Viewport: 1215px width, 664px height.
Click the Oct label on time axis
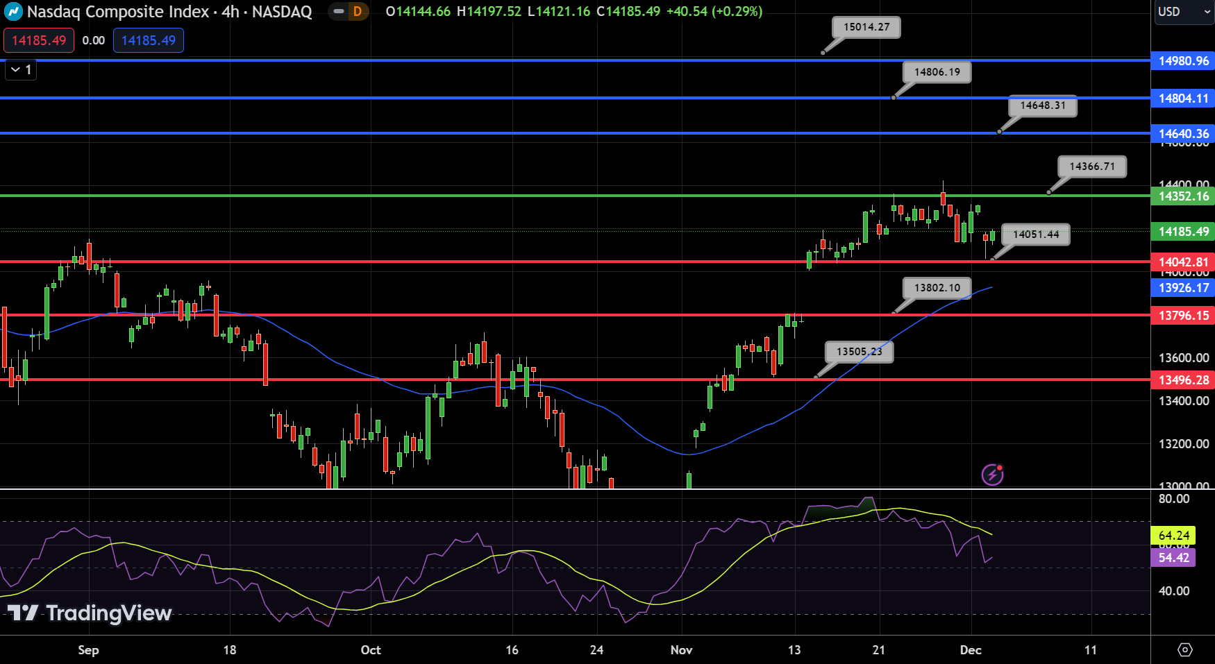tap(371, 650)
